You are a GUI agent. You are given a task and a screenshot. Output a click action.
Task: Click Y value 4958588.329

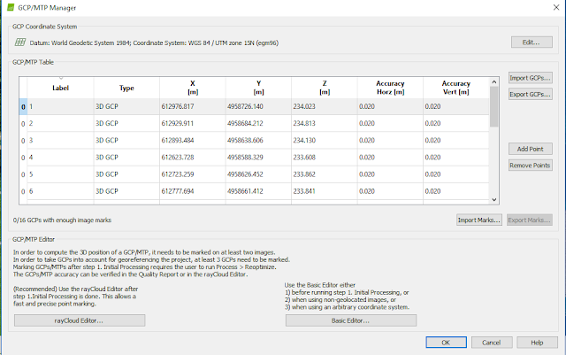[x=245, y=158]
